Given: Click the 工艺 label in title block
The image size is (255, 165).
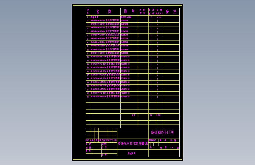Looking at the screenshot, I should click(104, 147).
